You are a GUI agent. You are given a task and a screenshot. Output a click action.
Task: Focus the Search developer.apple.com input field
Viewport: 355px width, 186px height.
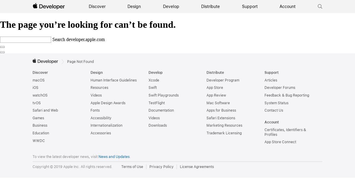[x=25, y=40]
